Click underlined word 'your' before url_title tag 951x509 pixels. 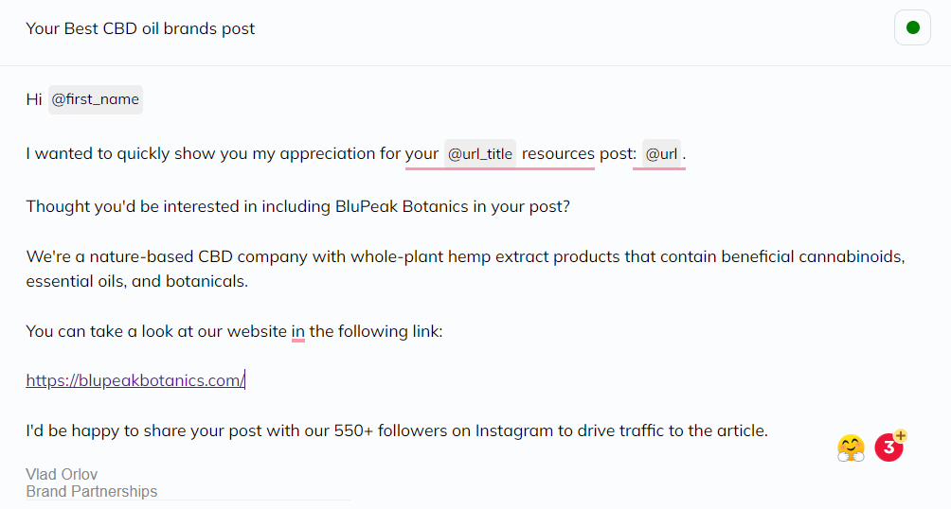pyautogui.click(x=422, y=154)
